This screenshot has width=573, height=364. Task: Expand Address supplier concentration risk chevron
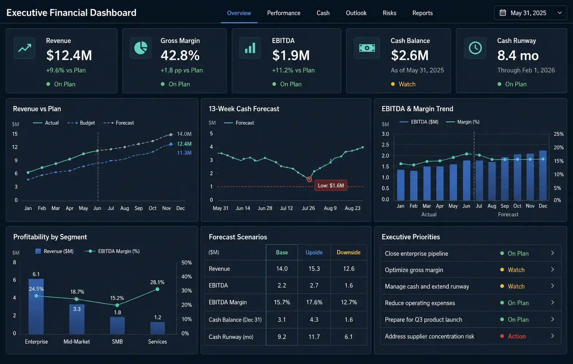click(553, 336)
